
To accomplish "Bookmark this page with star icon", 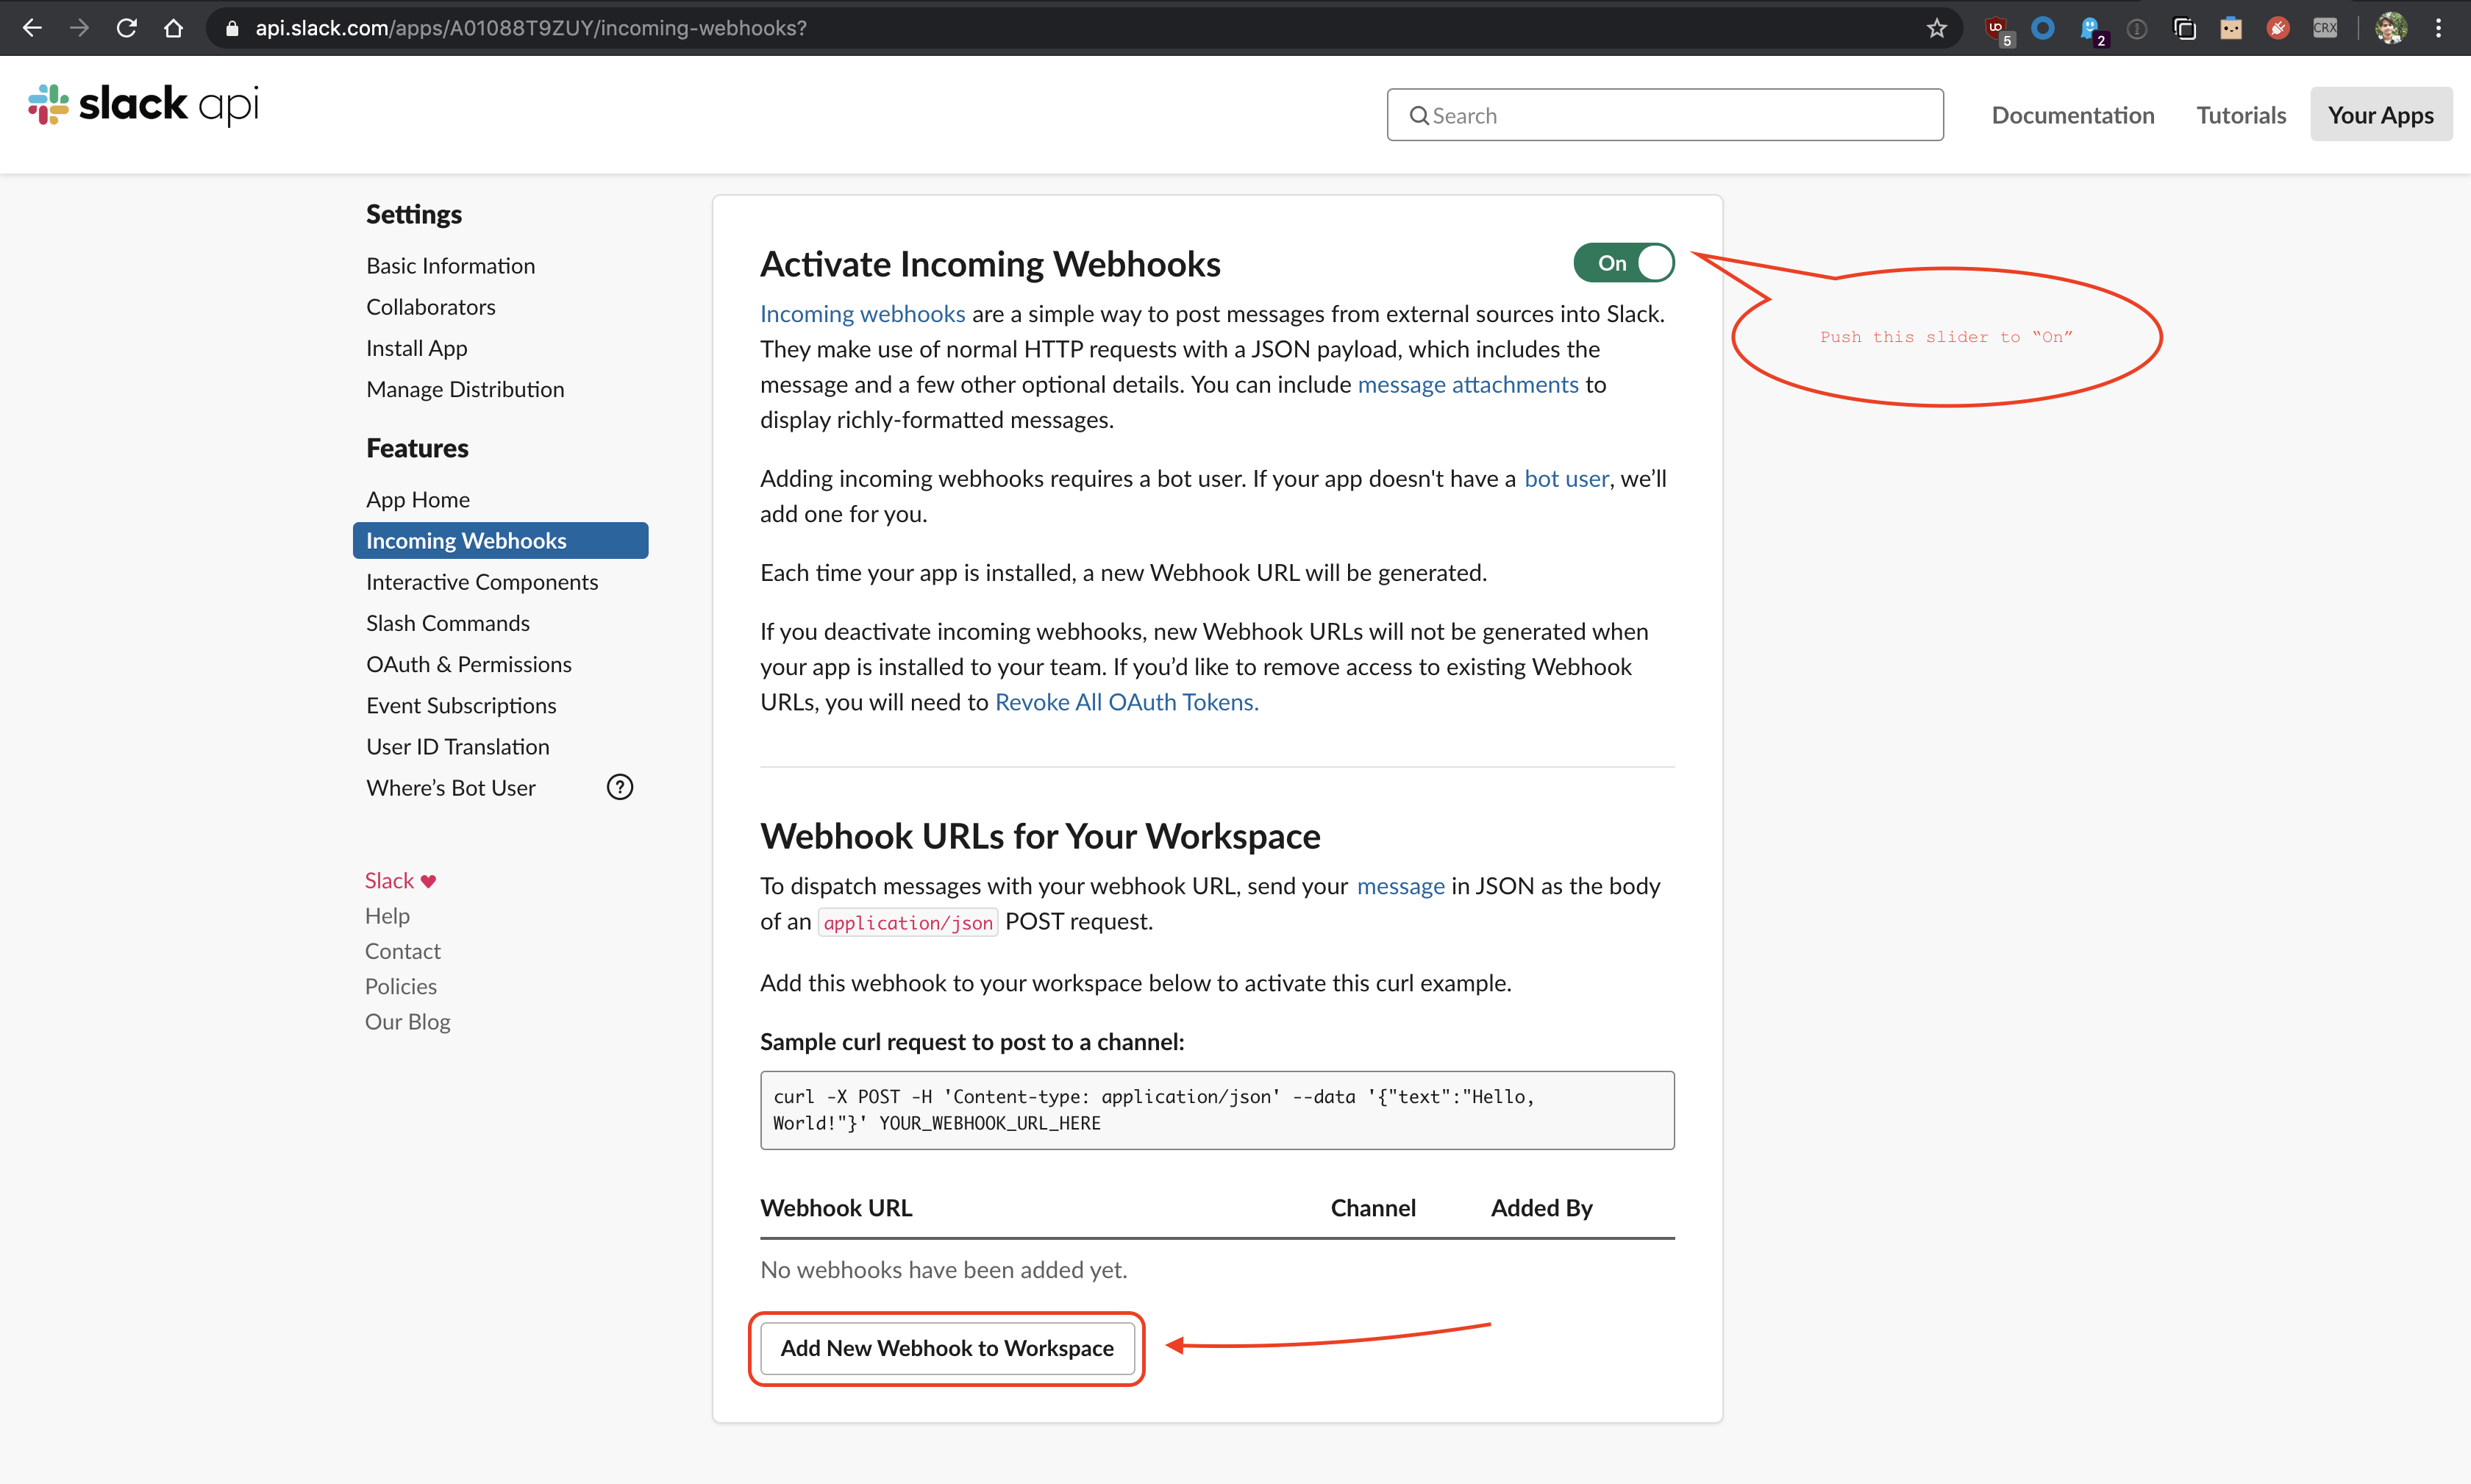I will click(x=1937, y=28).
